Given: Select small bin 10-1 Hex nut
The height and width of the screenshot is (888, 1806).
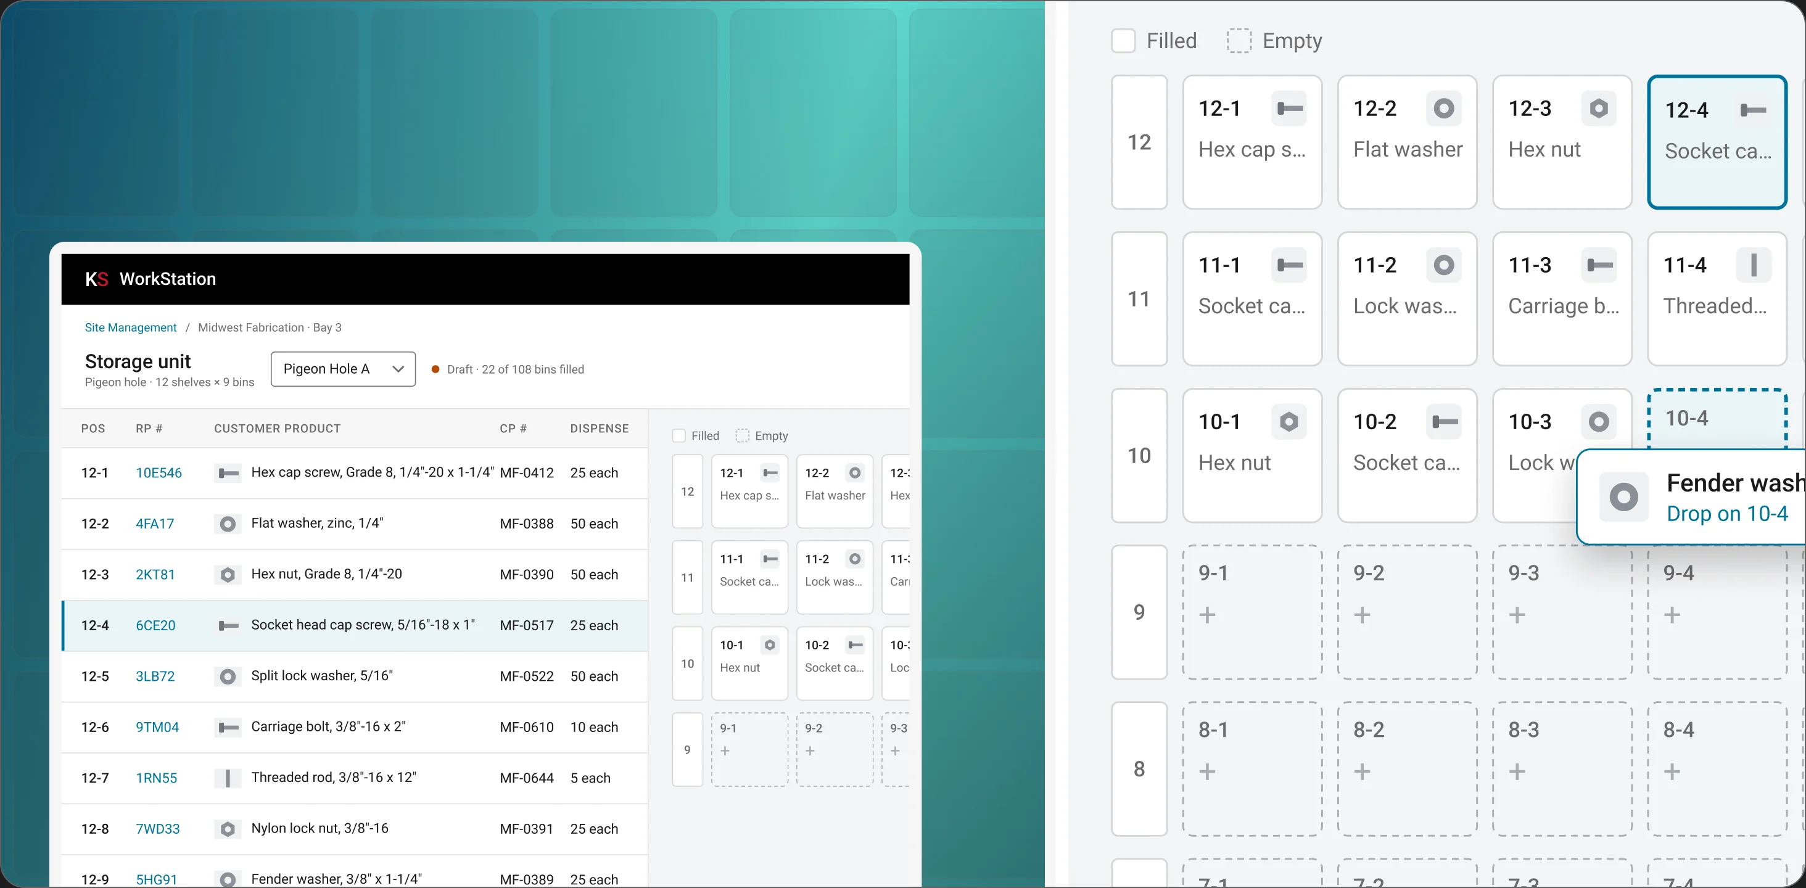Looking at the screenshot, I should point(749,664).
